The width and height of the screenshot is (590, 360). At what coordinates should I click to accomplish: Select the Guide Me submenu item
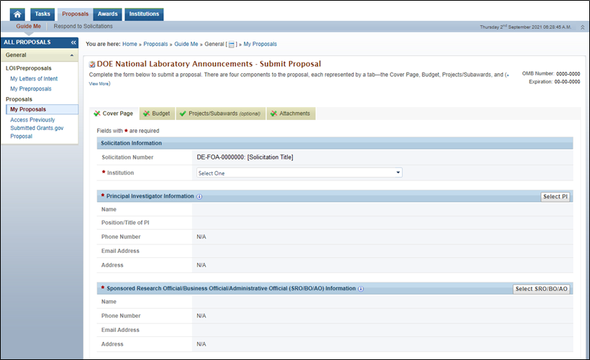click(x=29, y=27)
